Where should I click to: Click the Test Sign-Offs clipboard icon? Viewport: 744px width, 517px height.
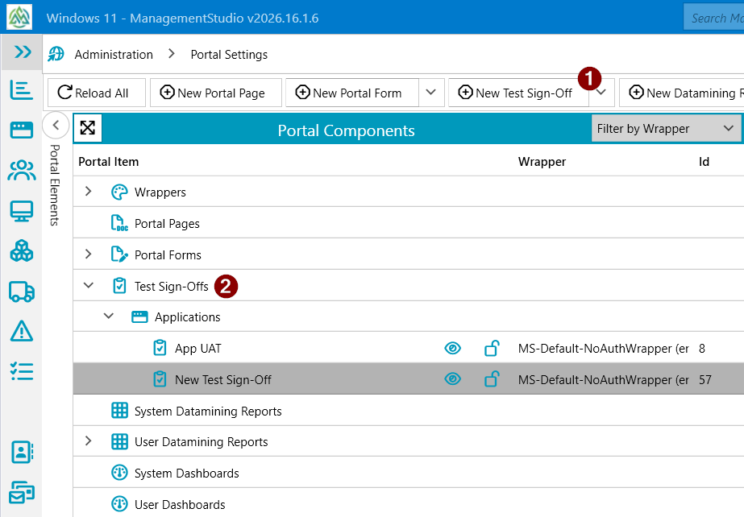pos(119,286)
